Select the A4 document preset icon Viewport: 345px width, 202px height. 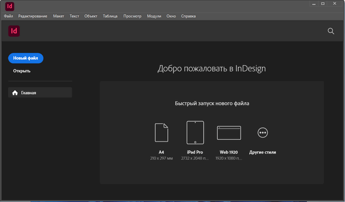(162, 132)
